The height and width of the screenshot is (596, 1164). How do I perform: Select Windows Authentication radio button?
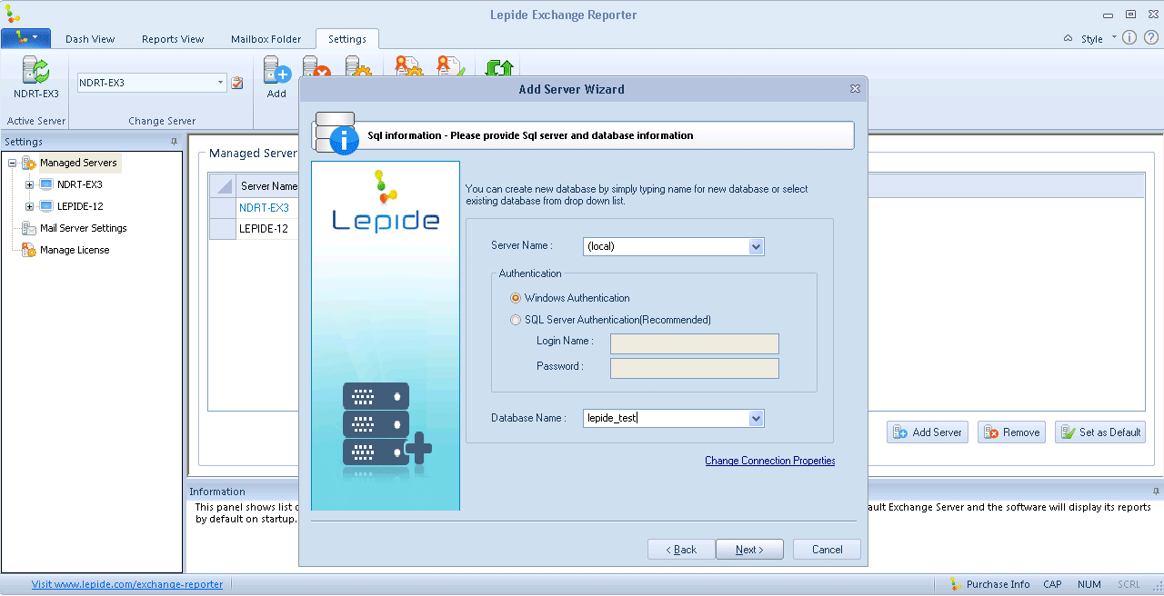[x=516, y=298]
